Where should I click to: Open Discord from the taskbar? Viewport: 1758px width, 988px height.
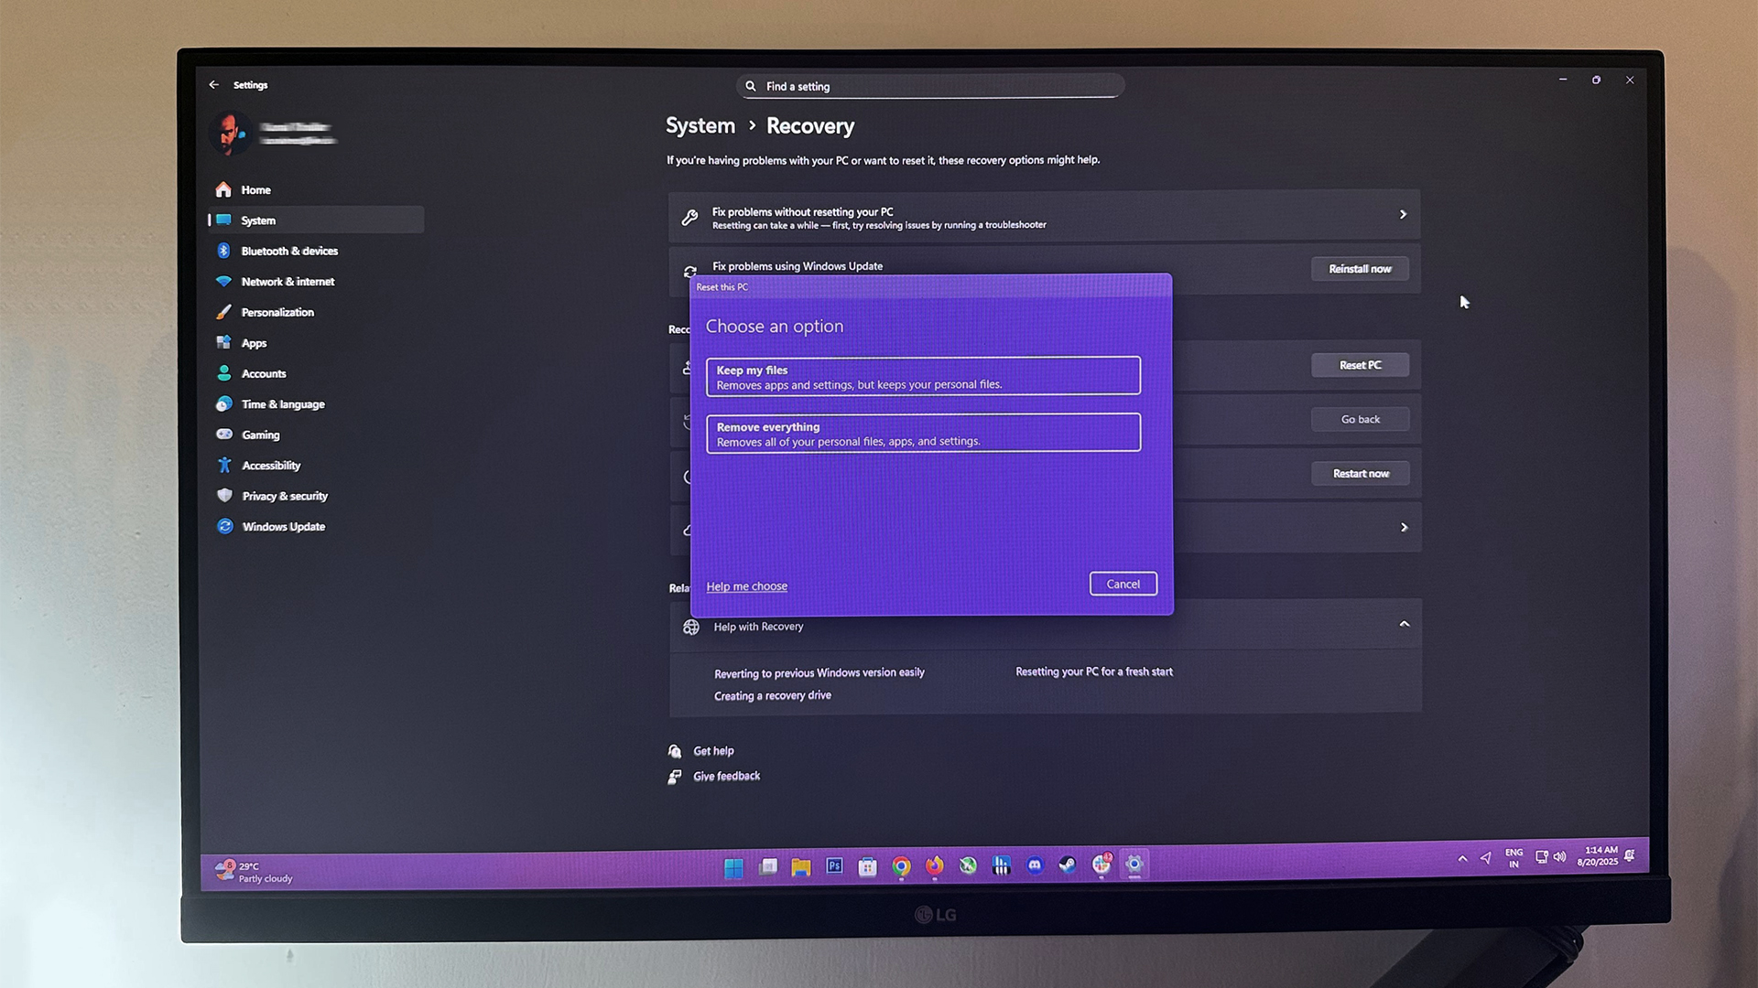[x=1035, y=865]
